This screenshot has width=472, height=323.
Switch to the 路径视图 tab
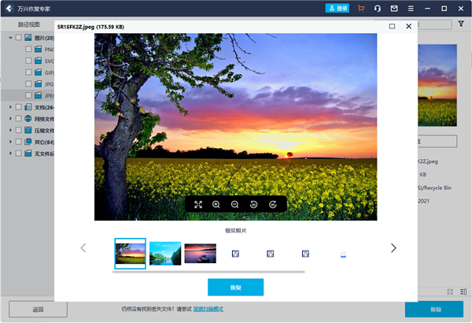[30, 24]
